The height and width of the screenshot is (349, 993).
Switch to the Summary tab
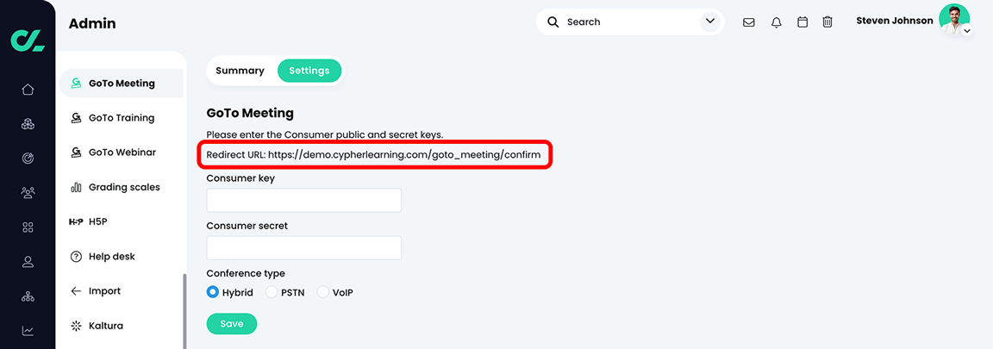240,71
